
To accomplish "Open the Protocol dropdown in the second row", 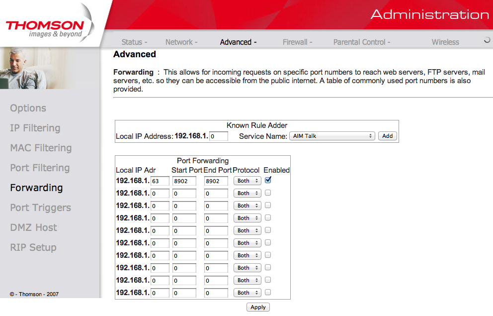I will coord(247,193).
